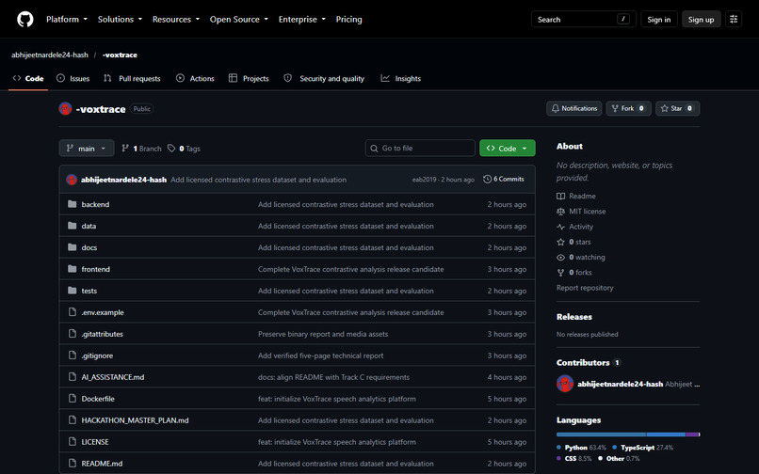759x474 pixels.
Task: Click the eye icon beside 0 watching
Action: [x=560, y=258]
